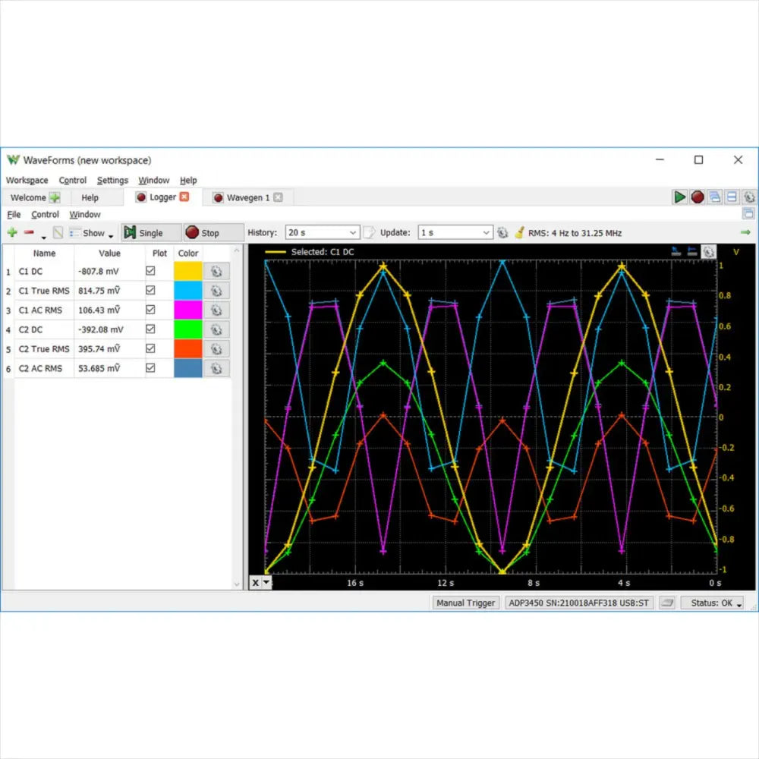Open the gear settings next to Update
Image resolution: width=759 pixels, height=759 pixels.
pyautogui.click(x=502, y=233)
